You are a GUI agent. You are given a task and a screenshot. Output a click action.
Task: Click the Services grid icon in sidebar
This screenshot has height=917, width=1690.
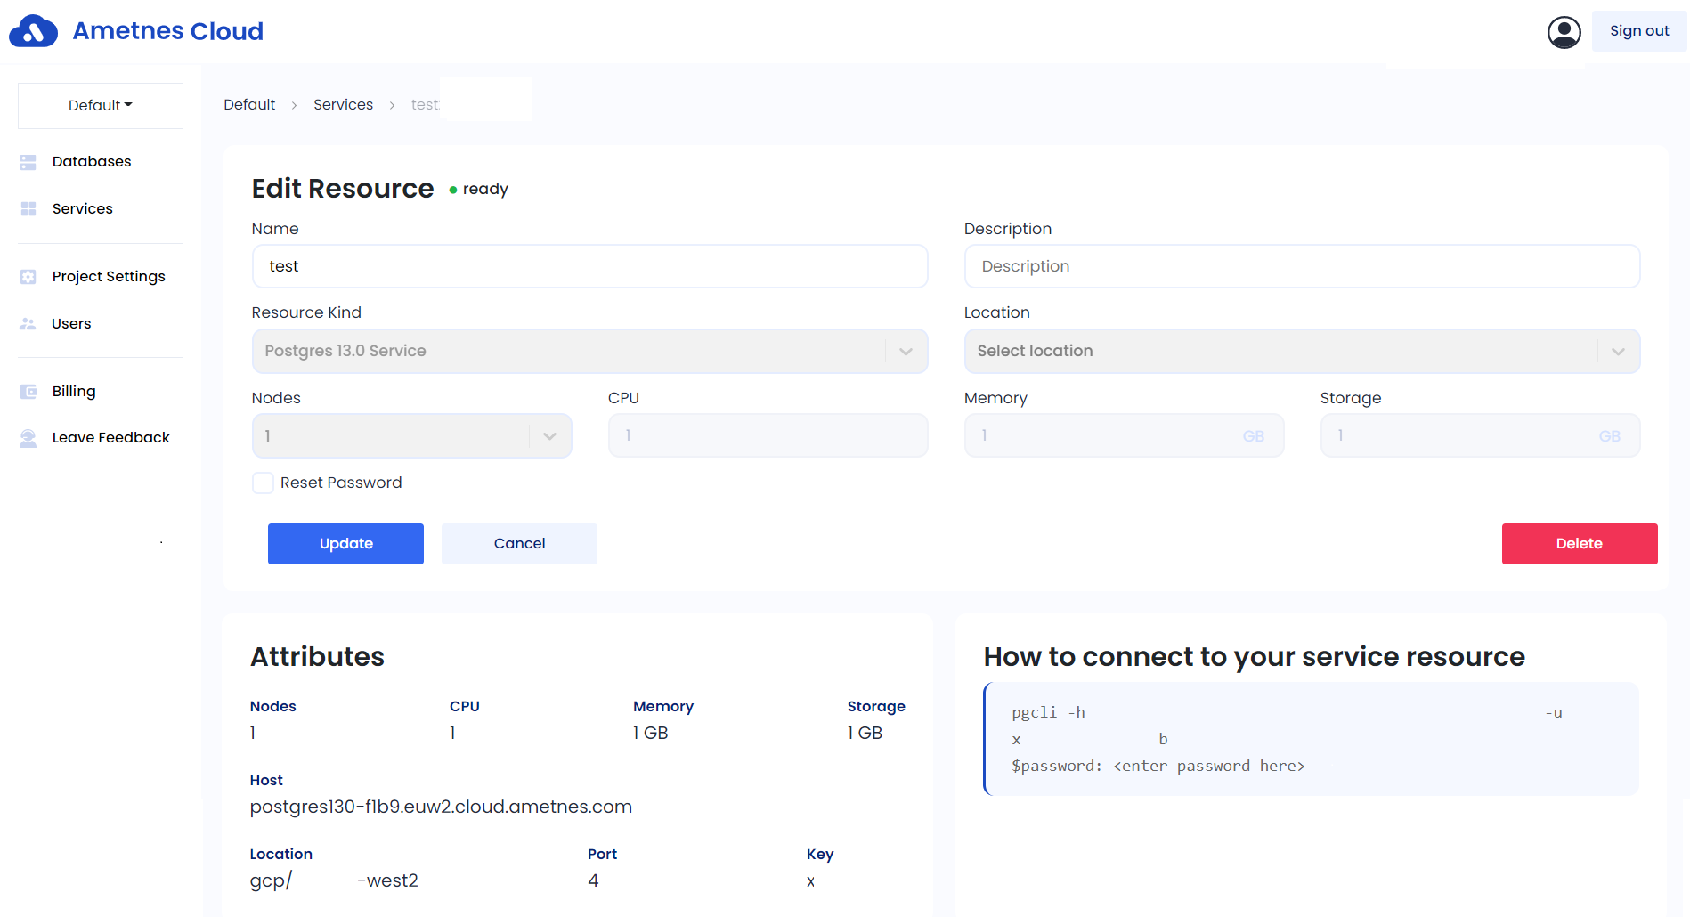point(28,209)
